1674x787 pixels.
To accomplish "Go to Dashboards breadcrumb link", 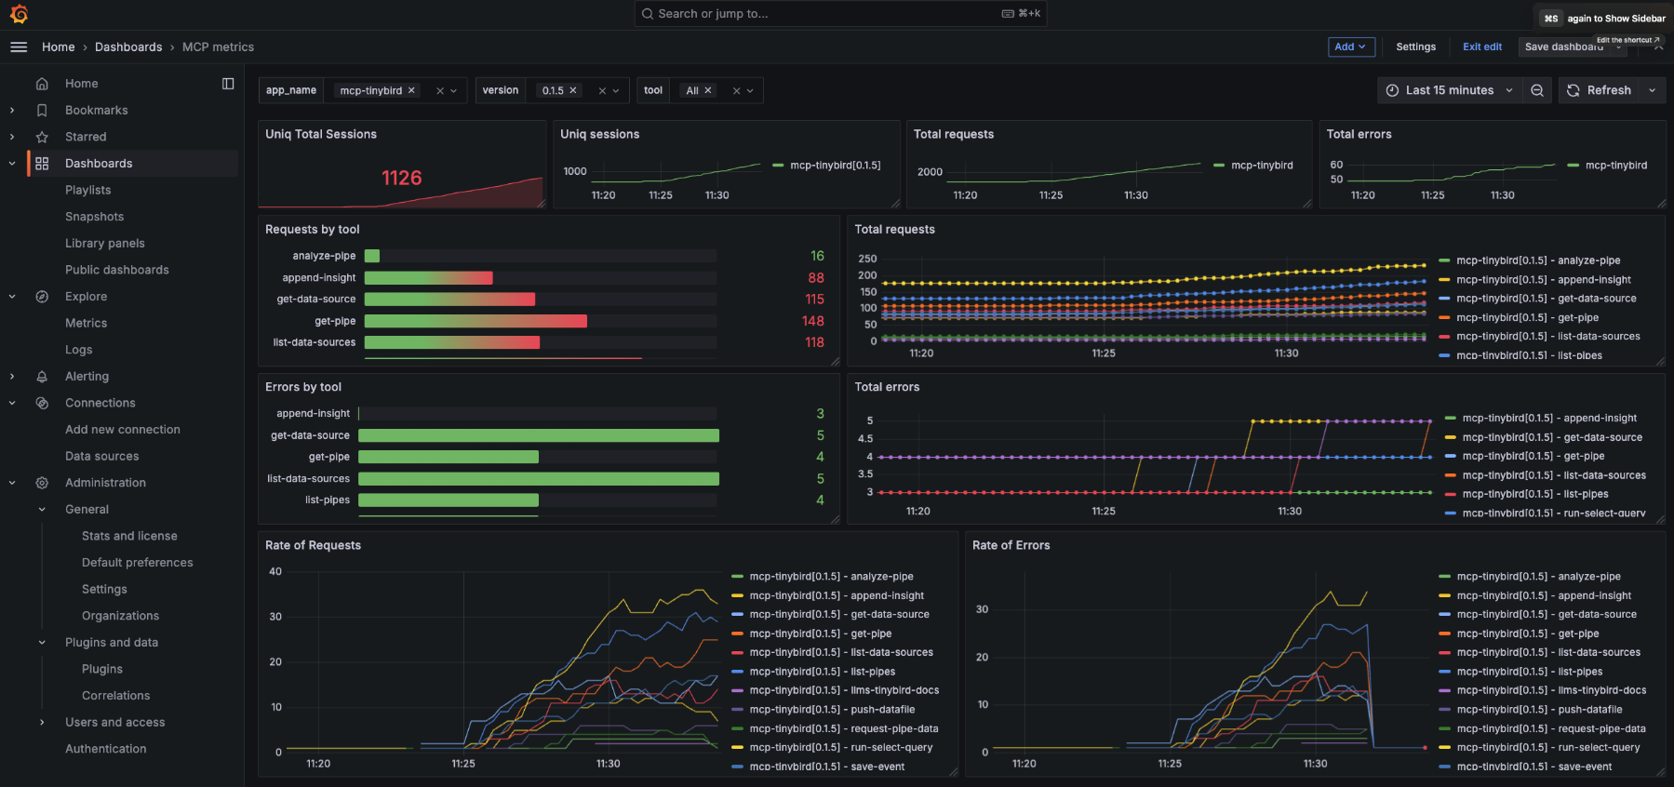I will (128, 47).
